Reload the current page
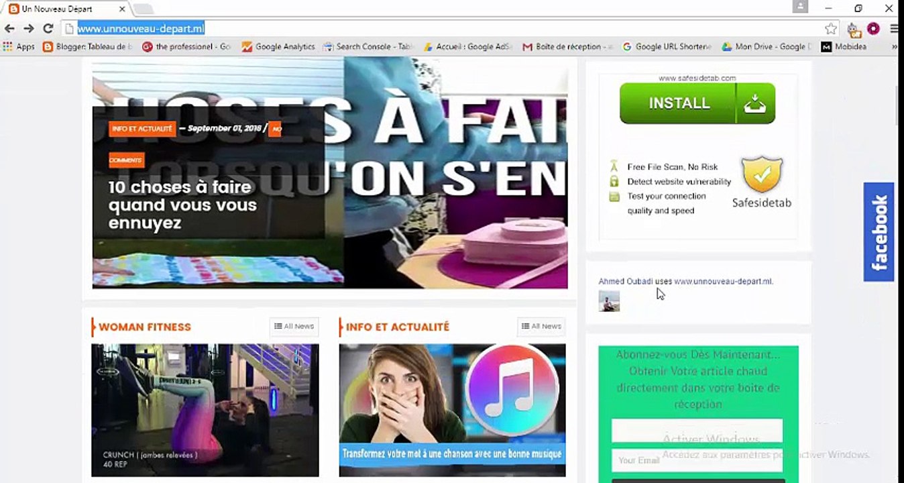 (48, 28)
